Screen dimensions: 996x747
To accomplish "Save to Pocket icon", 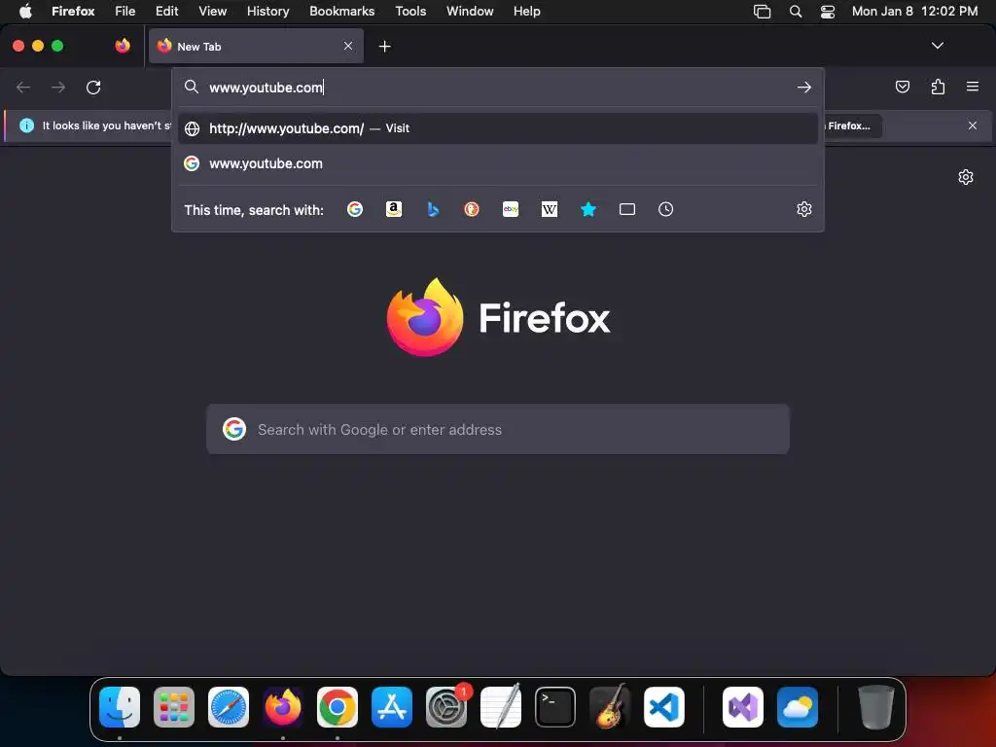I will (x=903, y=87).
